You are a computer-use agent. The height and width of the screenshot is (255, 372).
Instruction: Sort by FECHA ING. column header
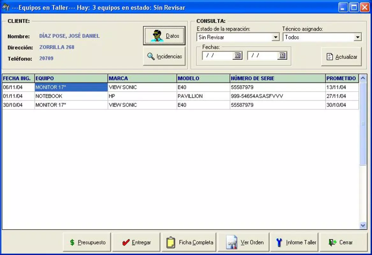(18, 78)
